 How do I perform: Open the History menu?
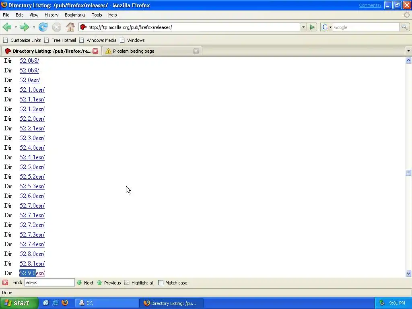pos(51,15)
